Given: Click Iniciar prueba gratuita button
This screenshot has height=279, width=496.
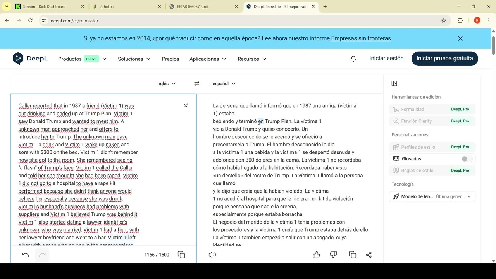Looking at the screenshot, I should pyautogui.click(x=444, y=58).
